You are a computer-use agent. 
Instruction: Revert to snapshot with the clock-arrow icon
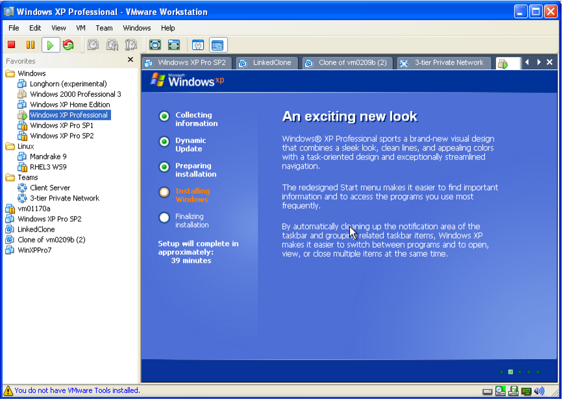pyautogui.click(x=112, y=45)
